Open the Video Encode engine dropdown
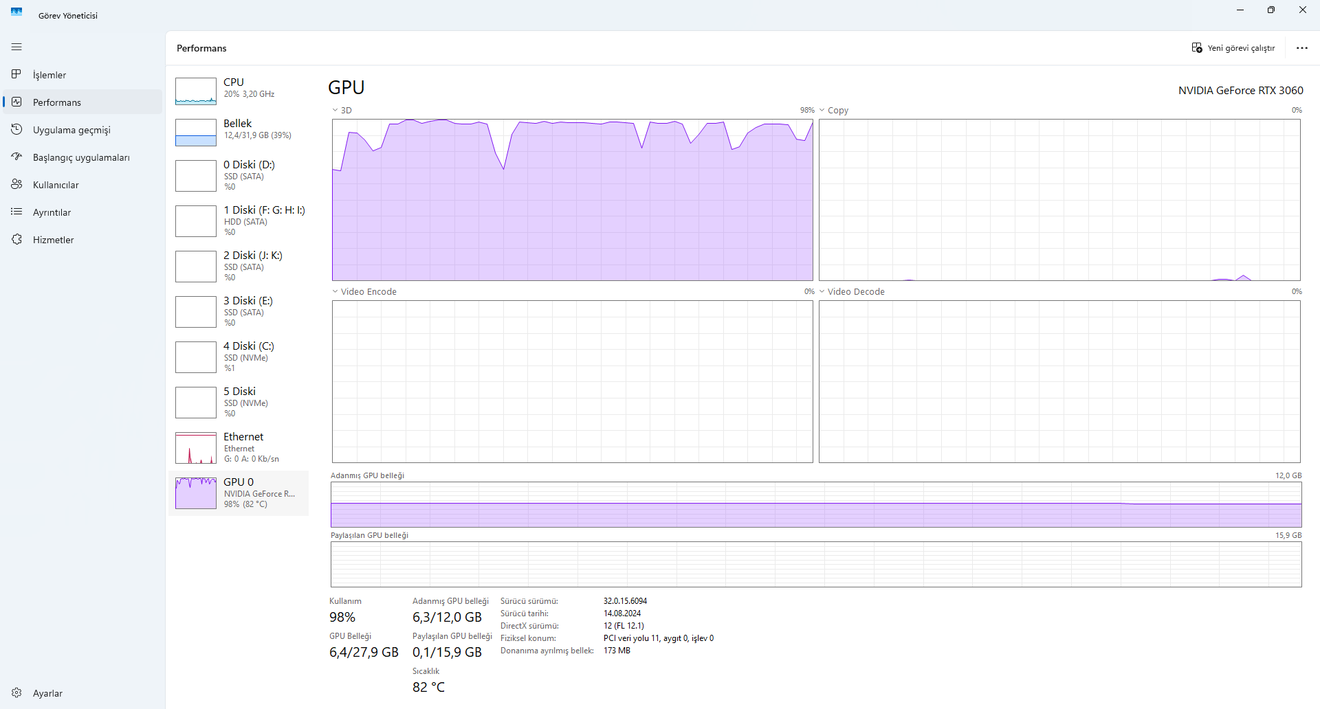 (335, 291)
